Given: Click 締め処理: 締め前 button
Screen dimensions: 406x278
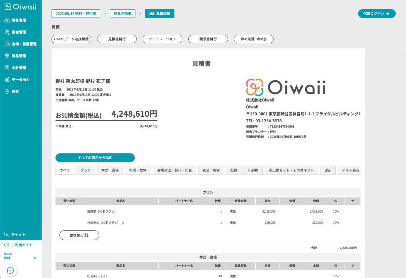Looking at the screenshot, I should [x=254, y=39].
